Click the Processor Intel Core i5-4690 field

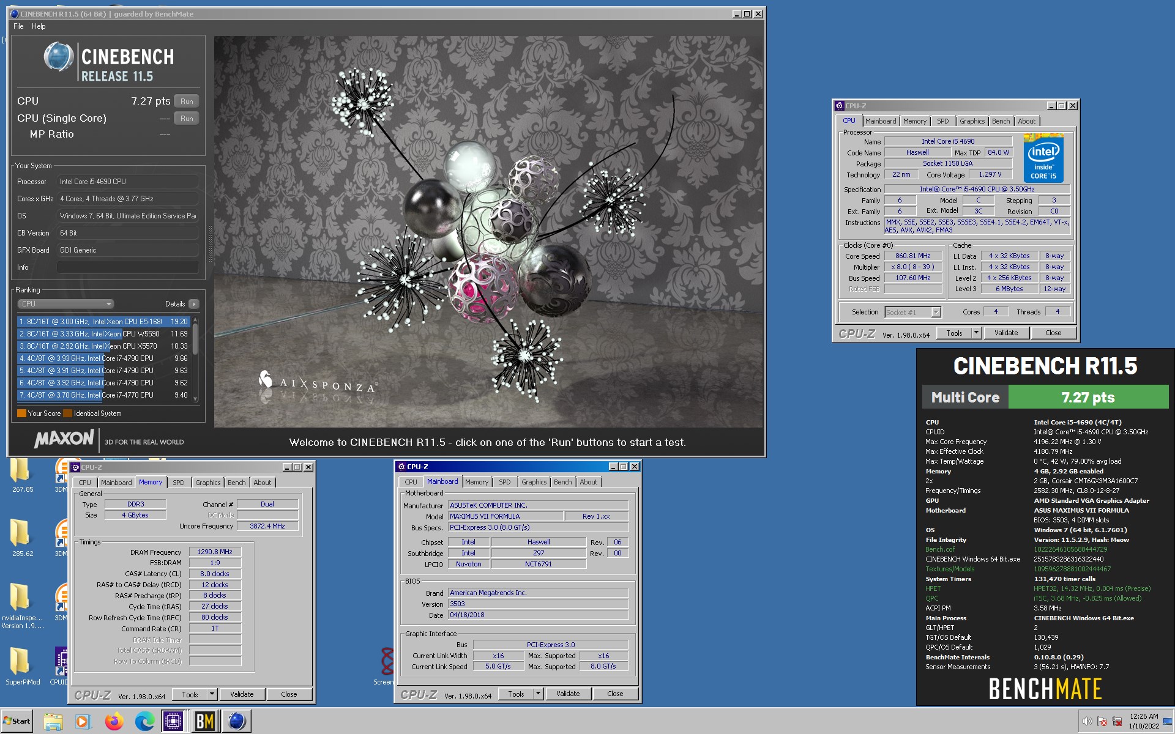click(x=128, y=182)
